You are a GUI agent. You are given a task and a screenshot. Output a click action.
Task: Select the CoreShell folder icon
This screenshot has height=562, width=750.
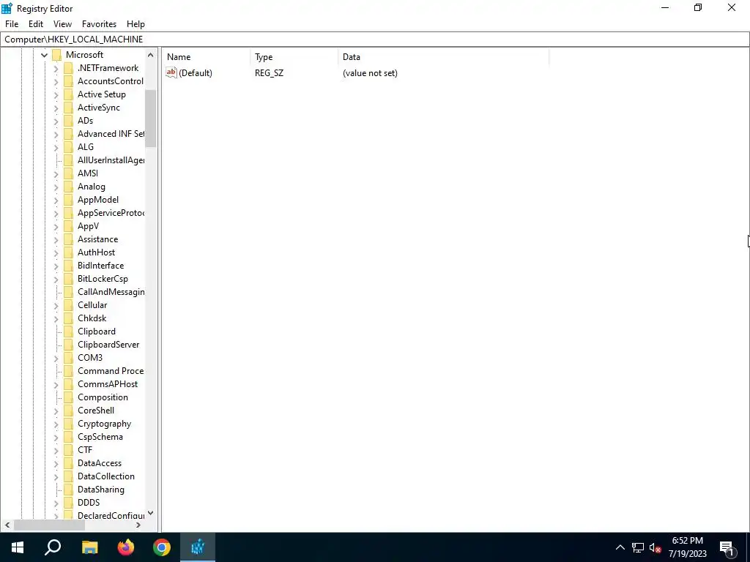pyautogui.click(x=68, y=410)
